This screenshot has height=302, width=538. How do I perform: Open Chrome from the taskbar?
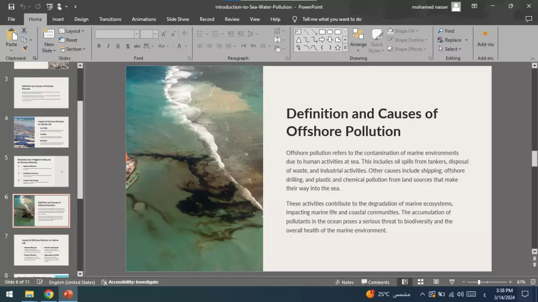pyautogui.click(x=48, y=294)
